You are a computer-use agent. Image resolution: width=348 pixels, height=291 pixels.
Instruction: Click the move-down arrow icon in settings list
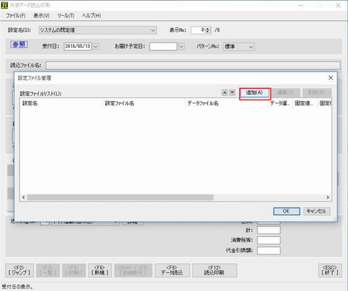[232, 92]
